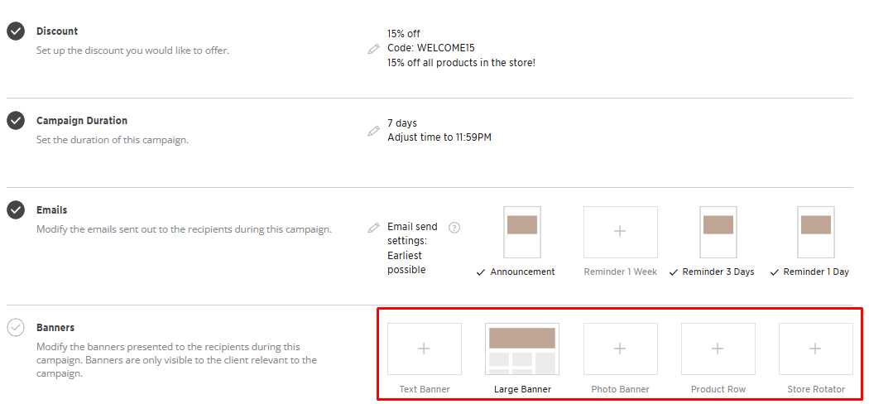Toggle the Emails step checkmark
This screenshot has width=869, height=404.
pyautogui.click(x=16, y=210)
